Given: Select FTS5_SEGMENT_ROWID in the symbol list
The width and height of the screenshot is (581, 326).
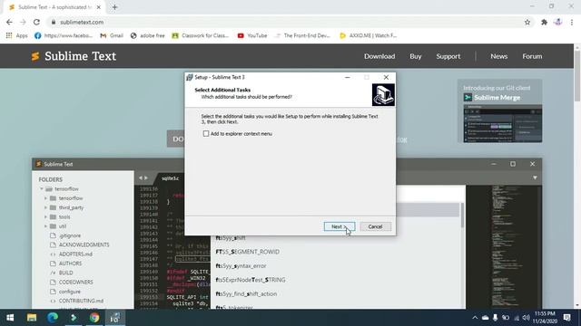Looking at the screenshot, I should click(x=248, y=252).
